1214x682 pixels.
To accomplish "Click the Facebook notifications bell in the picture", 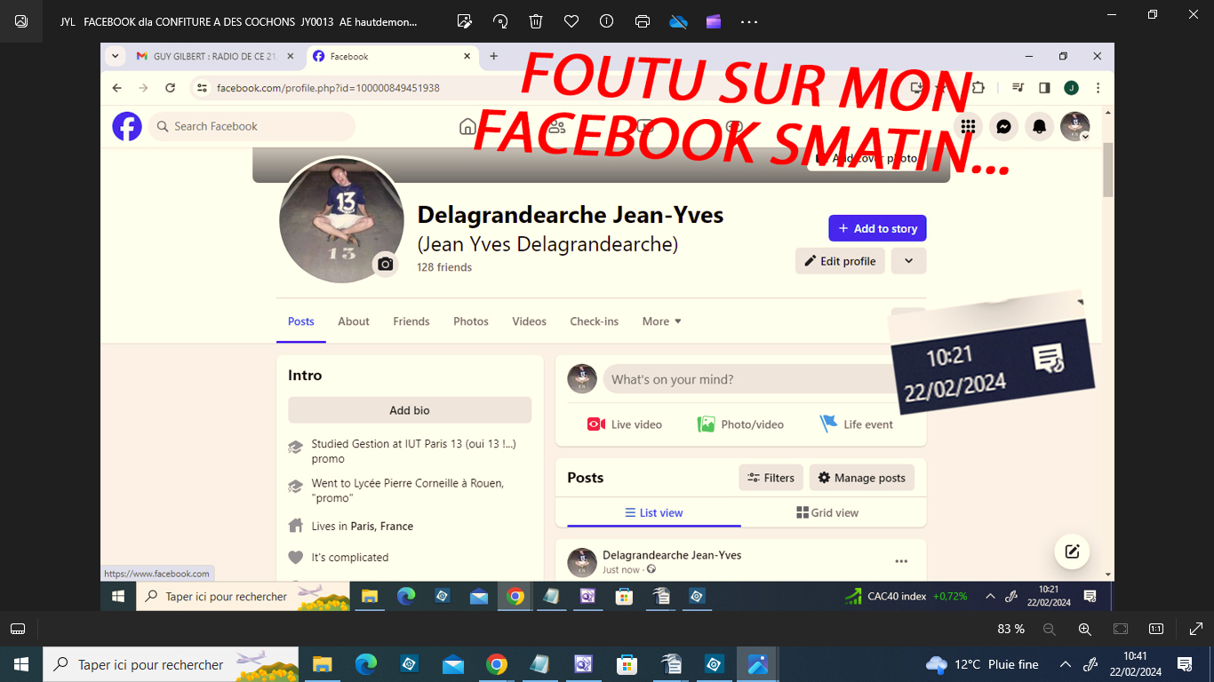I will tap(1039, 126).
